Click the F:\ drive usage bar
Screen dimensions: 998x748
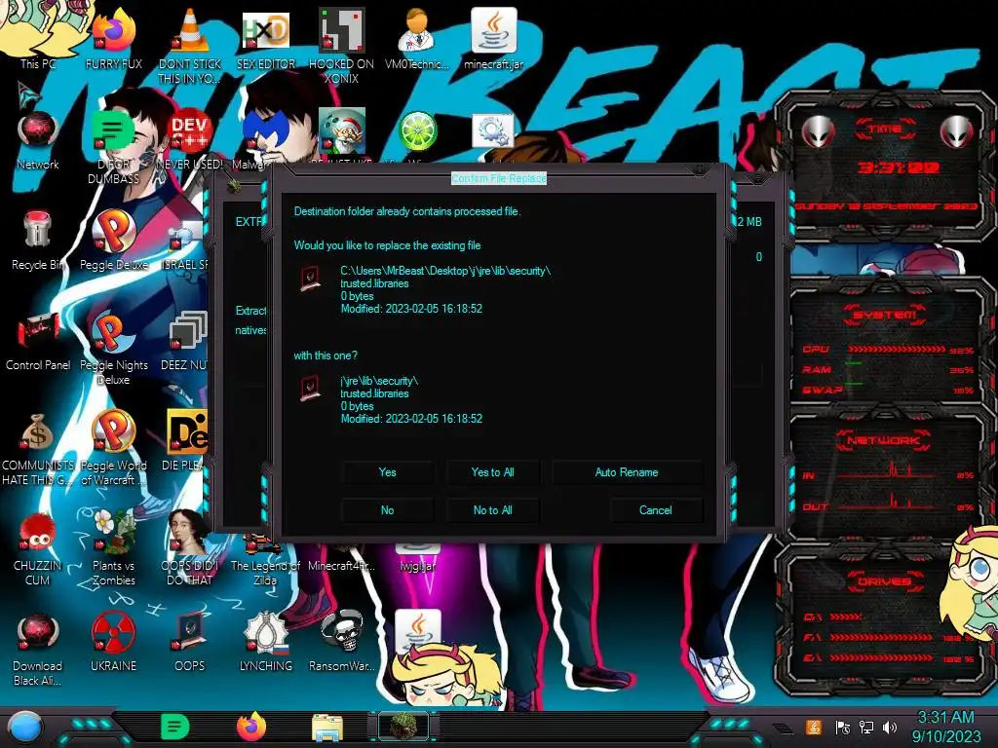(881, 637)
